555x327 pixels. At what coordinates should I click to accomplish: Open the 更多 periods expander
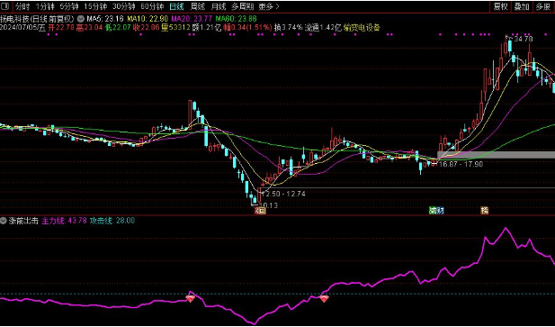tap(269, 6)
